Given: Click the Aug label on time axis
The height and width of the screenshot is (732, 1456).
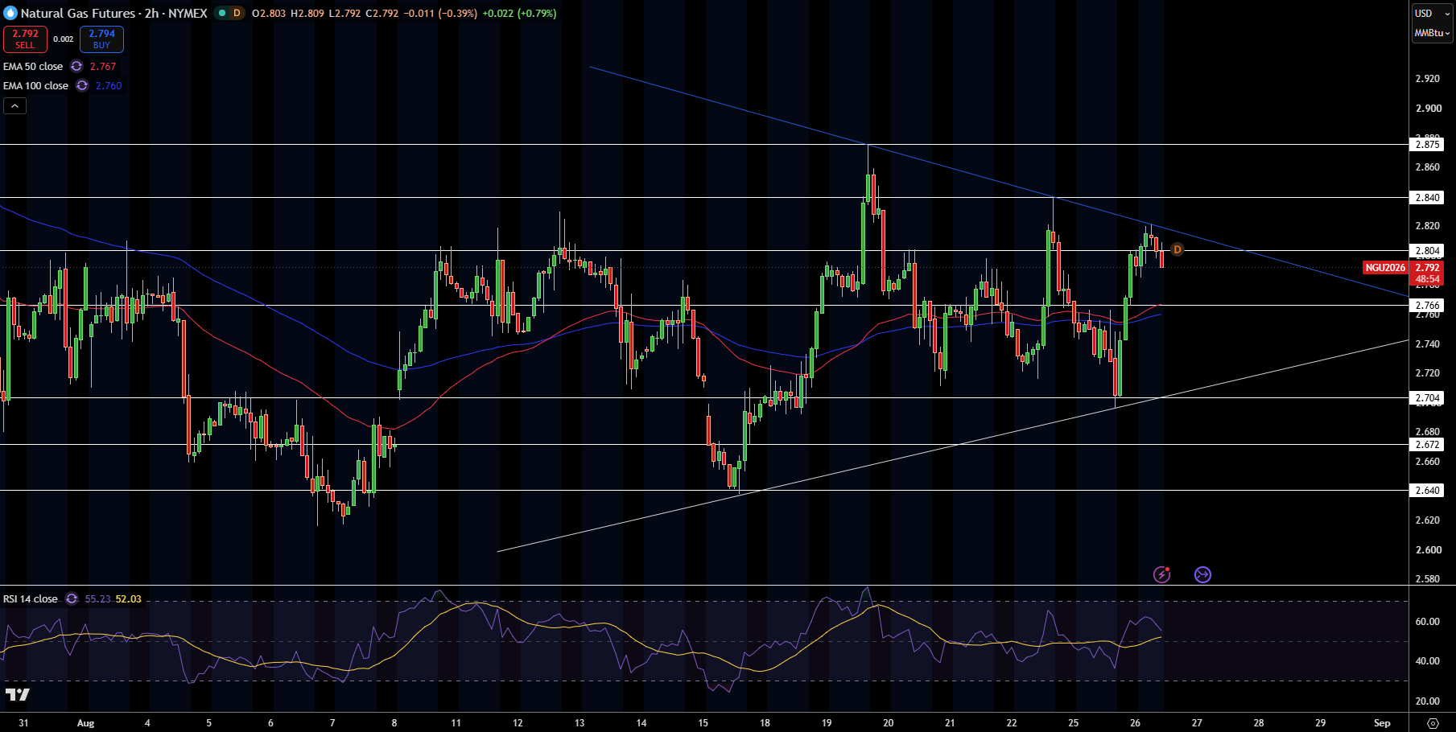Looking at the screenshot, I should [x=85, y=722].
